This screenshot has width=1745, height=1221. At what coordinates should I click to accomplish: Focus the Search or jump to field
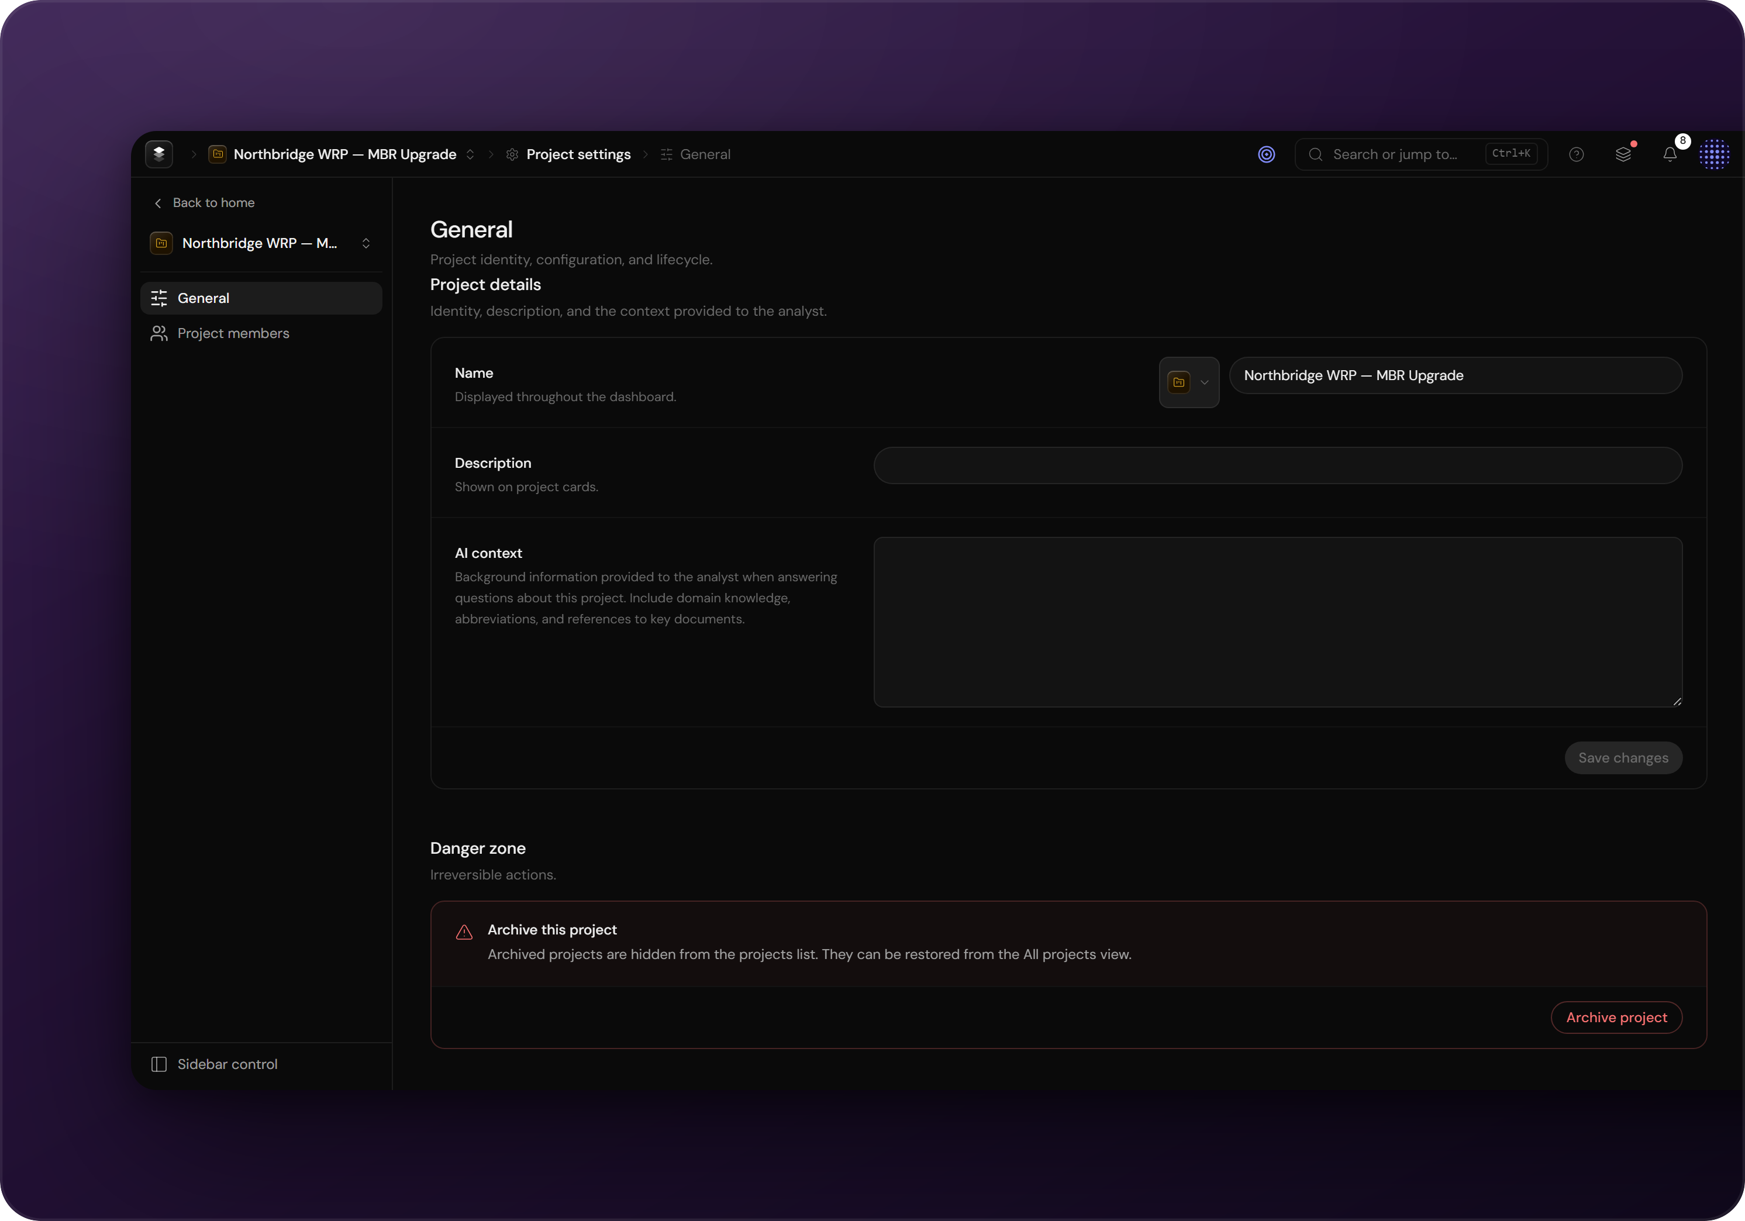pyautogui.click(x=1421, y=154)
